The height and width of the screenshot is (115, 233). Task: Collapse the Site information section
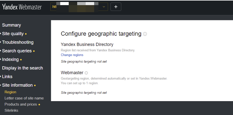click(x=17, y=85)
